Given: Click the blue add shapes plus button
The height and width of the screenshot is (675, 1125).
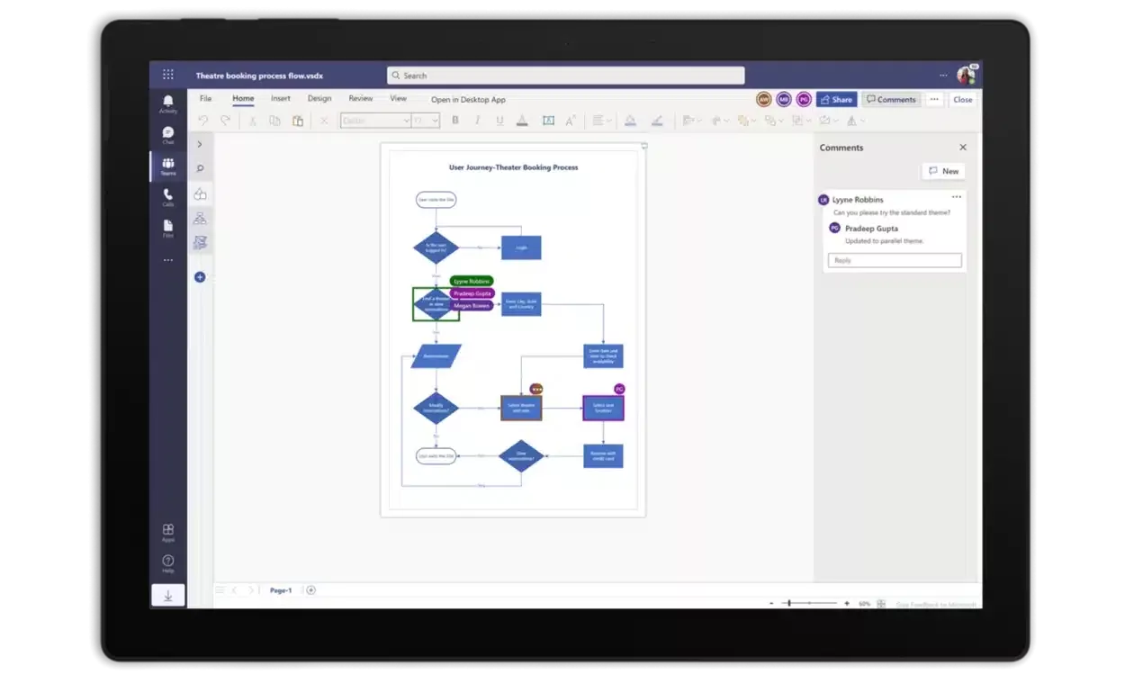Looking at the screenshot, I should click(x=200, y=277).
